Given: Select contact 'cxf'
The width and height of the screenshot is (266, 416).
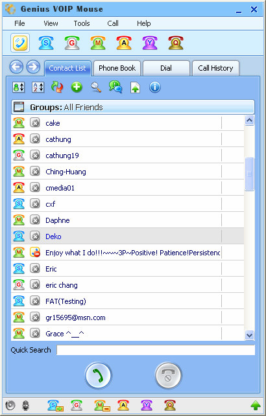Looking at the screenshot, I should click(x=128, y=203).
